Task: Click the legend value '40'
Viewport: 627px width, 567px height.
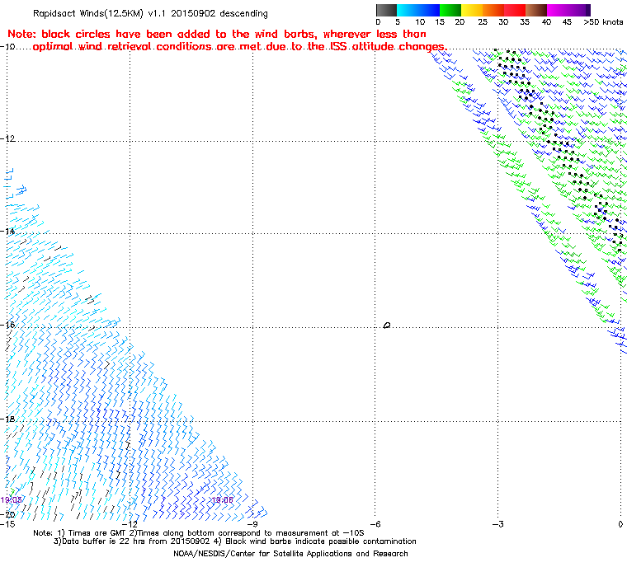Action: pyautogui.click(x=546, y=22)
